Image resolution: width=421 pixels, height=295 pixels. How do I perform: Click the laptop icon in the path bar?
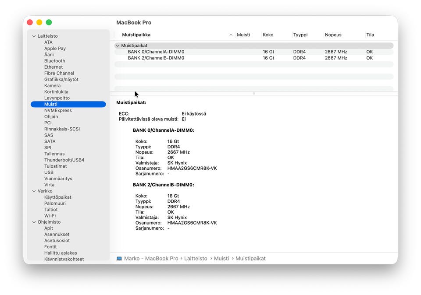119,259
